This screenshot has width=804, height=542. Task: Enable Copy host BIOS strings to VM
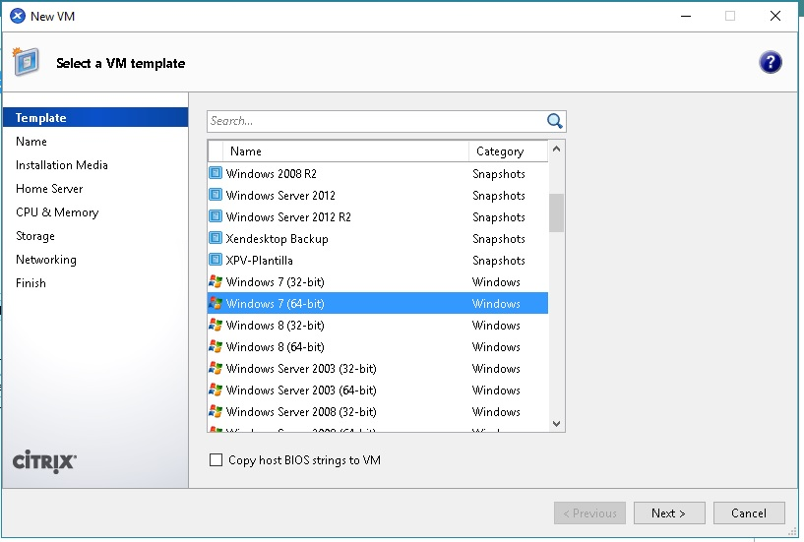click(x=216, y=460)
